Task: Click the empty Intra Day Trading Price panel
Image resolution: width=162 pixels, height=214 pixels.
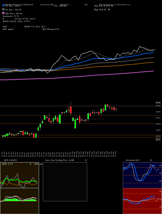Action: (x=65, y=182)
